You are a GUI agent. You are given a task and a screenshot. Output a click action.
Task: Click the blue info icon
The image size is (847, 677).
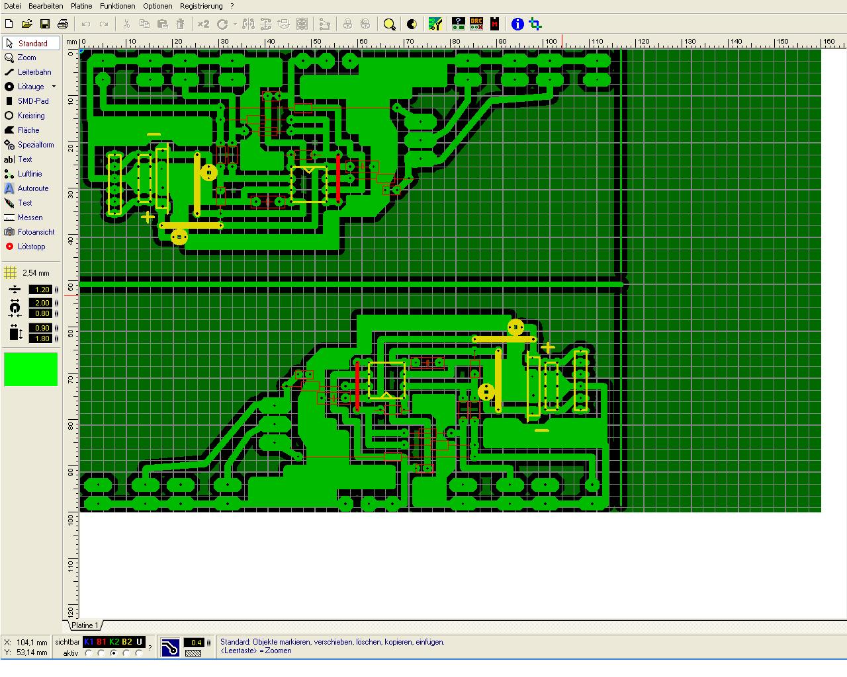pos(517,24)
